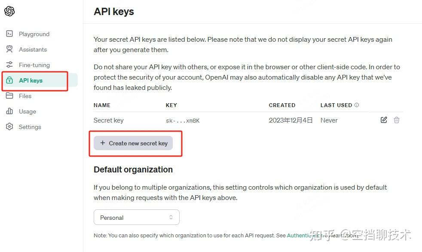This screenshot has width=422, height=252.
Task: Click the Playground terminal icon
Action: 9,34
